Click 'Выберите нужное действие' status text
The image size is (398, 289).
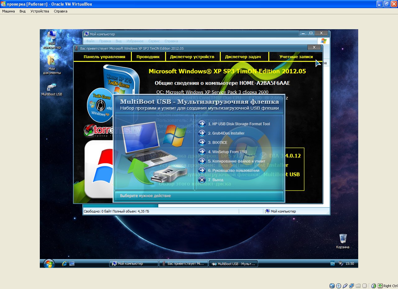coord(145,196)
